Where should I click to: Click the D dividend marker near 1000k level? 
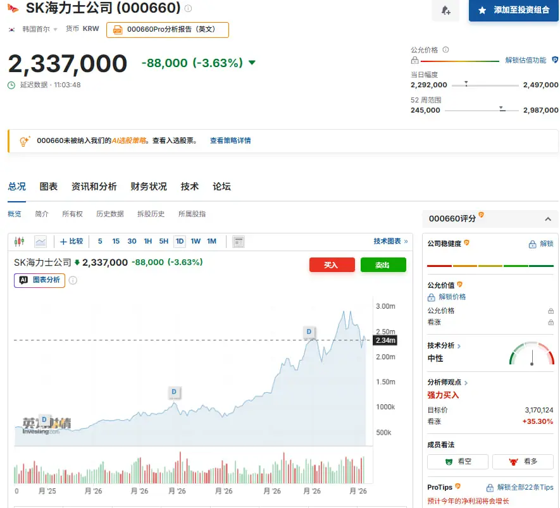[x=174, y=392]
